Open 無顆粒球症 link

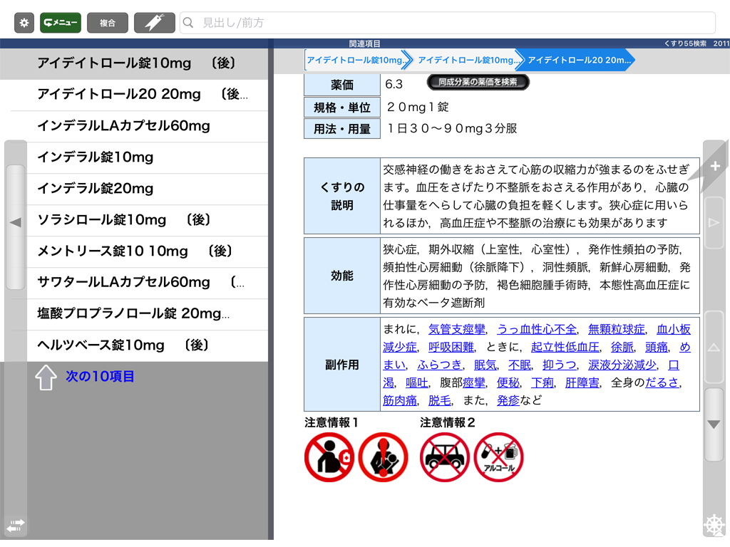617,329
